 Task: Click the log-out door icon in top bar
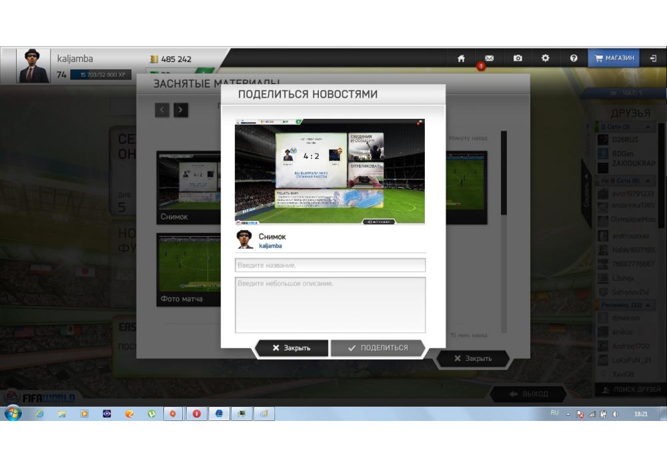(x=653, y=58)
